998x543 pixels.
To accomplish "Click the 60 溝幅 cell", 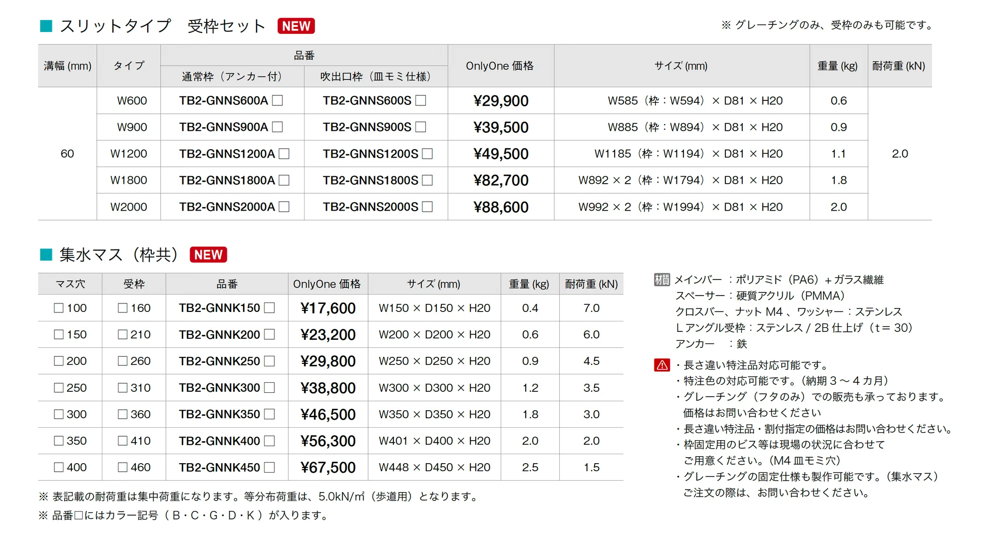I will (67, 154).
